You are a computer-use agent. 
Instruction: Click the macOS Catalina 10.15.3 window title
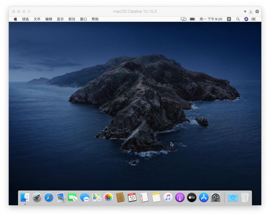click(135, 11)
